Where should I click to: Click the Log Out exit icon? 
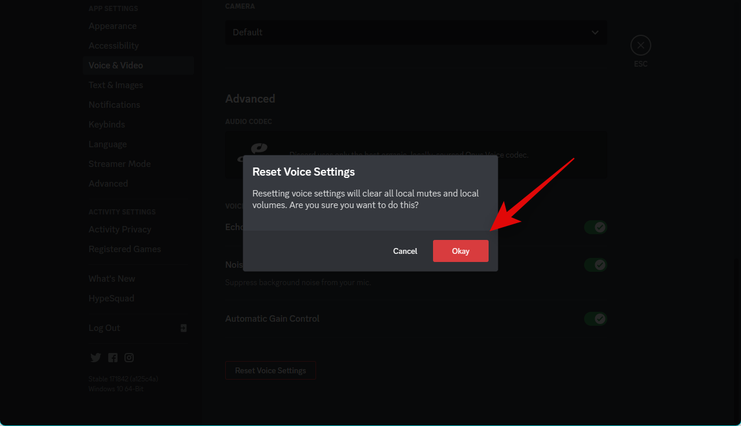point(184,328)
